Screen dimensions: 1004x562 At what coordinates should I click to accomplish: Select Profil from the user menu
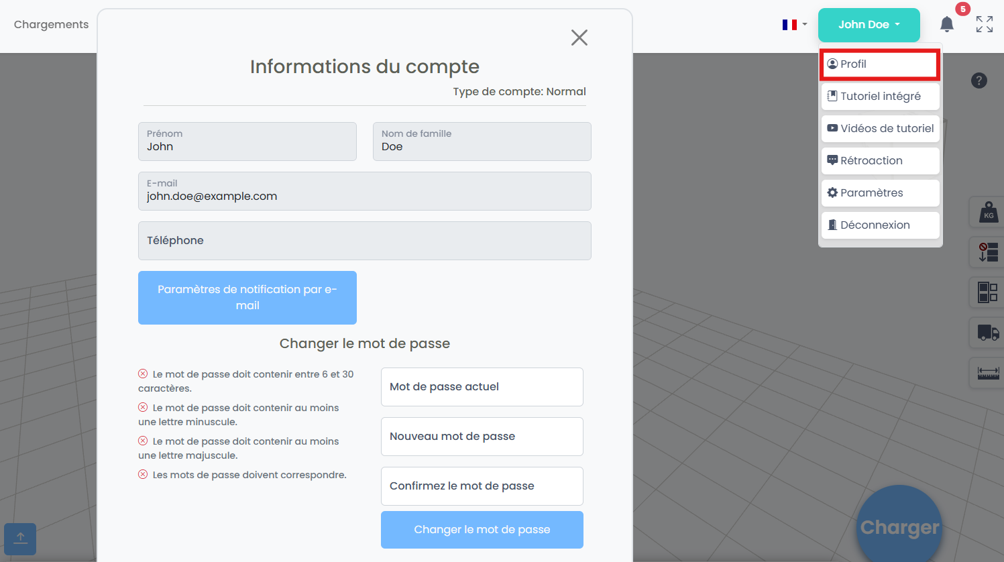click(x=879, y=64)
